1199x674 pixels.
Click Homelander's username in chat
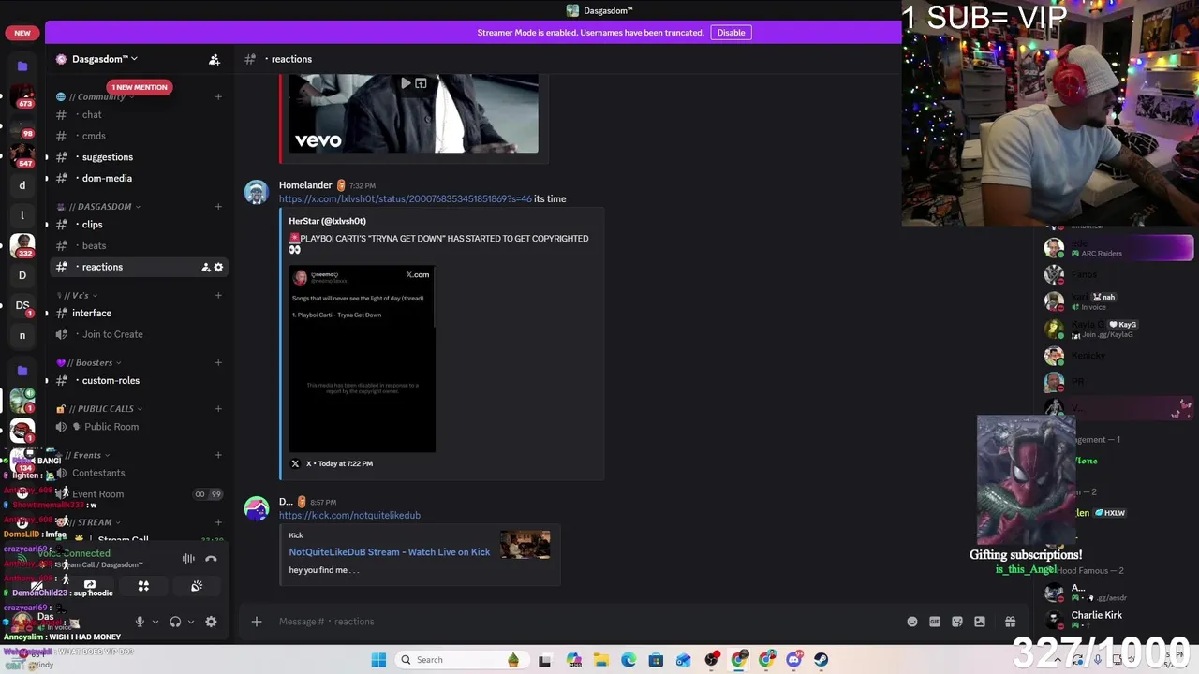305,185
